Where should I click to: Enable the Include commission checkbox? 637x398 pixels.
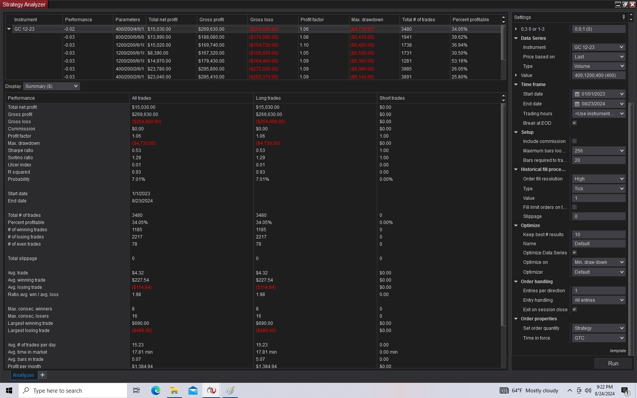pos(574,141)
